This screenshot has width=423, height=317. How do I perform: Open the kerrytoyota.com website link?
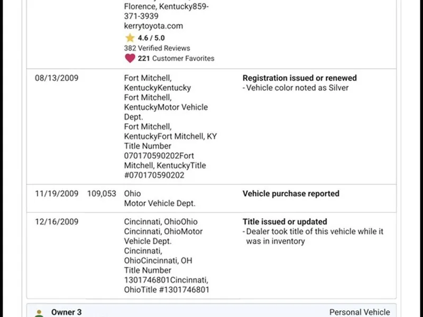pos(153,26)
